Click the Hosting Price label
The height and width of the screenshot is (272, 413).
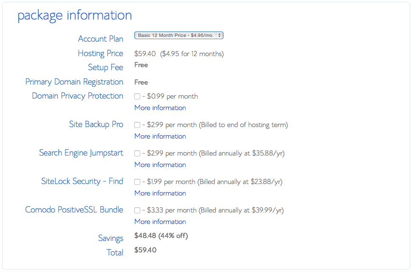coord(100,54)
